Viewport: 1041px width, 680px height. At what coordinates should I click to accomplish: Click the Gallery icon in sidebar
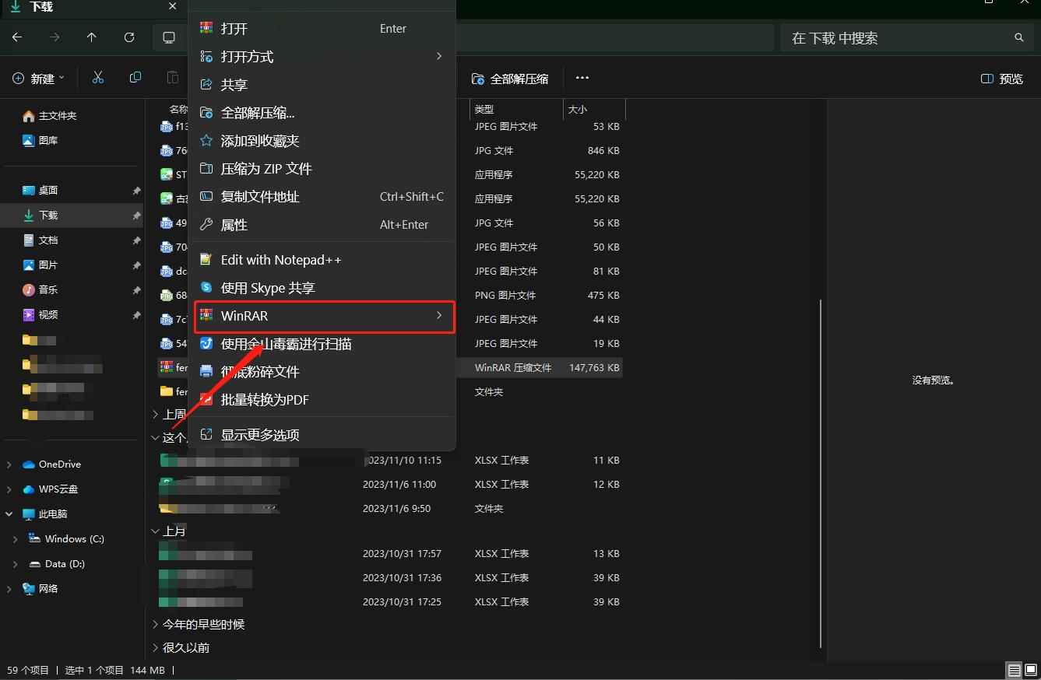(29, 141)
